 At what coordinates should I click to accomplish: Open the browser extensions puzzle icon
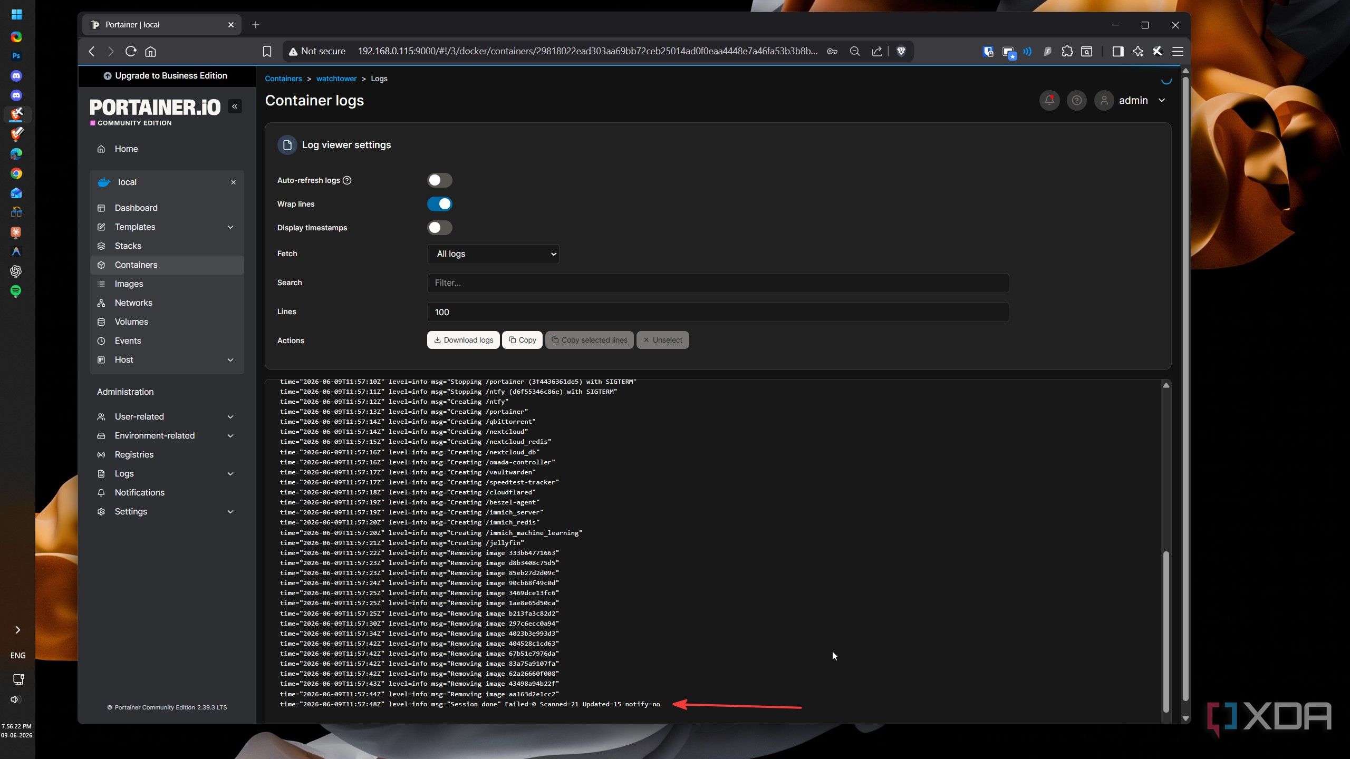[x=1067, y=51]
